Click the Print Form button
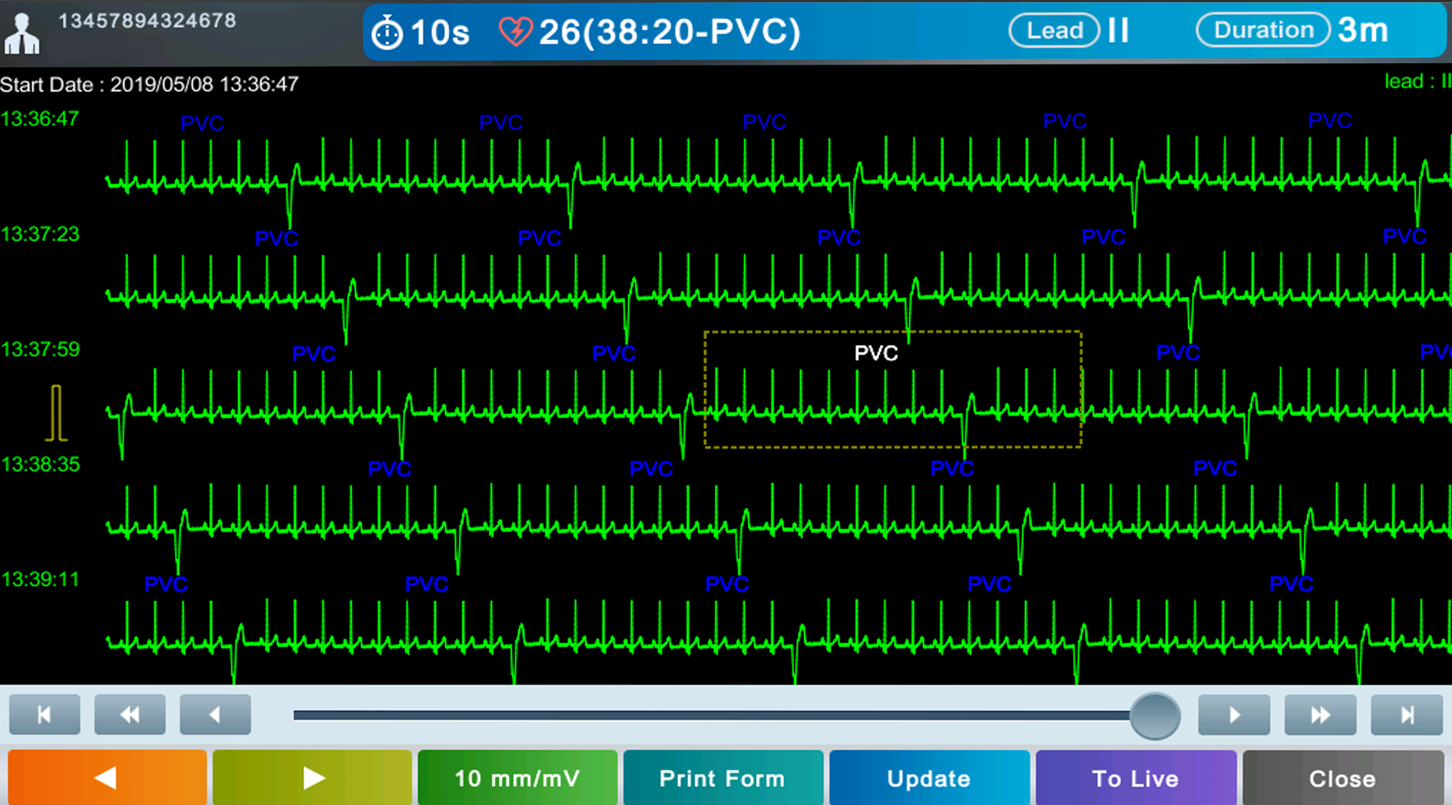1452x805 pixels. click(722, 778)
